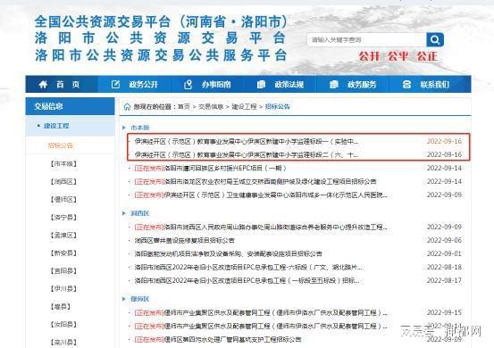Open the 洛阳市瀍河回族区乡村振兴EPC项目 link
The height and width of the screenshot is (348, 494).
(x=210, y=169)
